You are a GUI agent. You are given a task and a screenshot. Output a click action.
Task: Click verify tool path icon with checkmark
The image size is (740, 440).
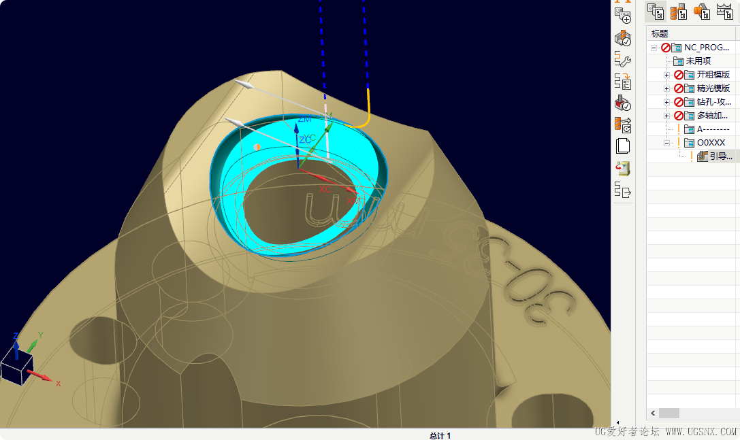[x=623, y=38]
